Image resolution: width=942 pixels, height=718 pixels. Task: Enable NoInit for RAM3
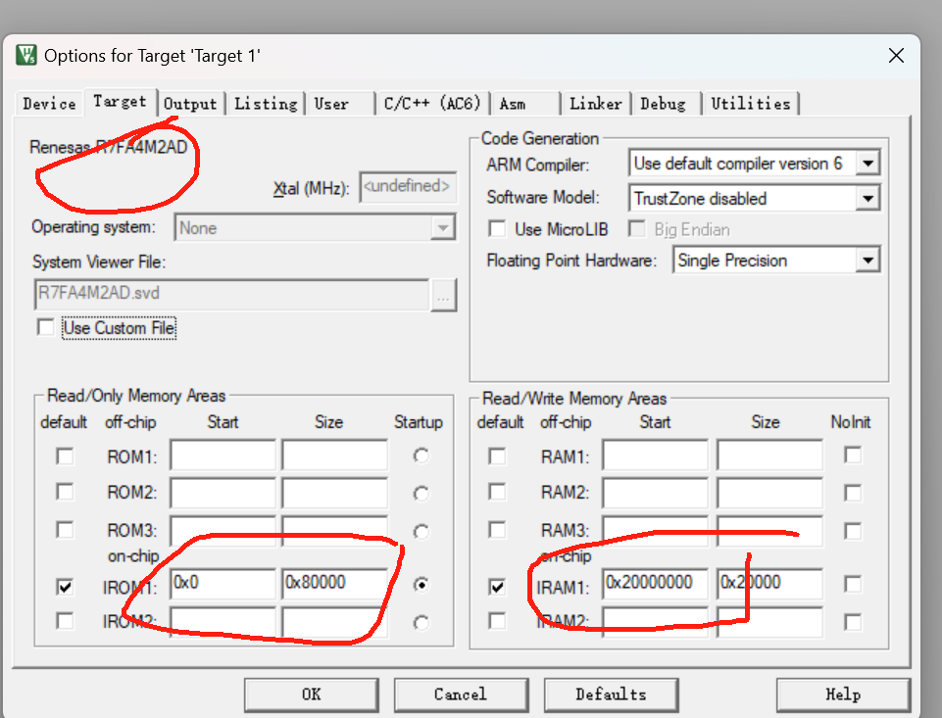(853, 530)
